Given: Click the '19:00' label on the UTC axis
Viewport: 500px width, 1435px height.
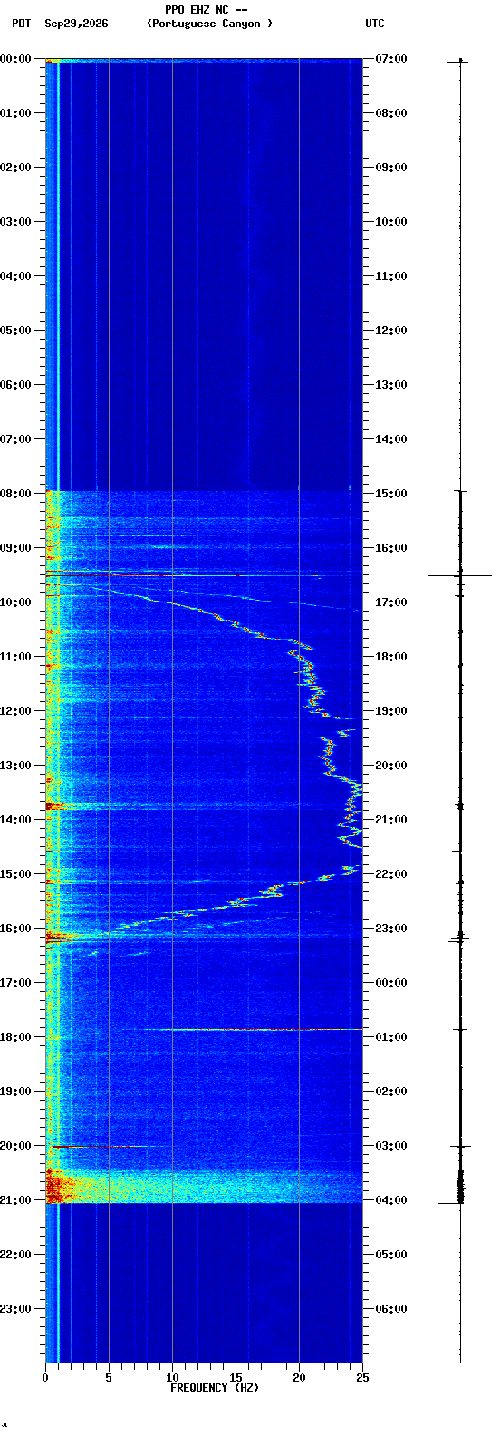Looking at the screenshot, I should coord(391,710).
